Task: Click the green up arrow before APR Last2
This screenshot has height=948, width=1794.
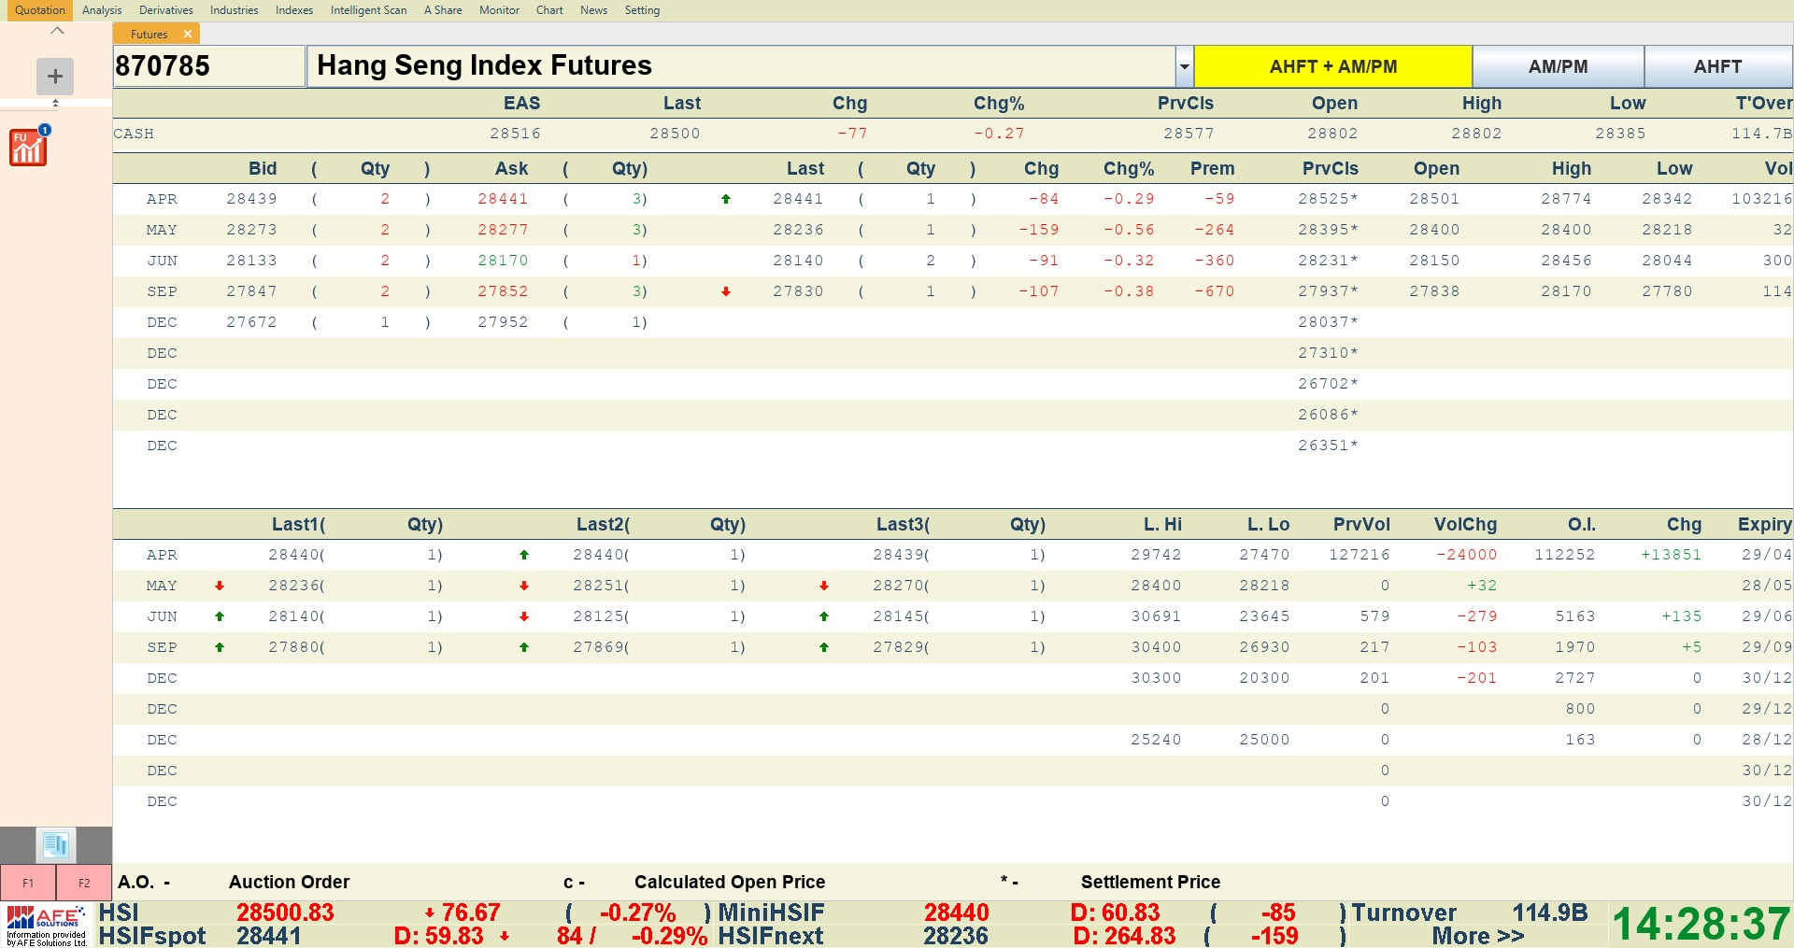Action: pos(524,555)
